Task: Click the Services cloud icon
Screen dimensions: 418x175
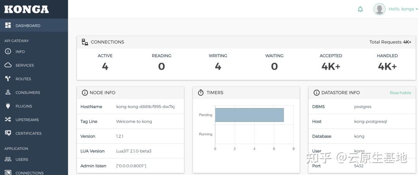Action: pyautogui.click(x=8, y=65)
